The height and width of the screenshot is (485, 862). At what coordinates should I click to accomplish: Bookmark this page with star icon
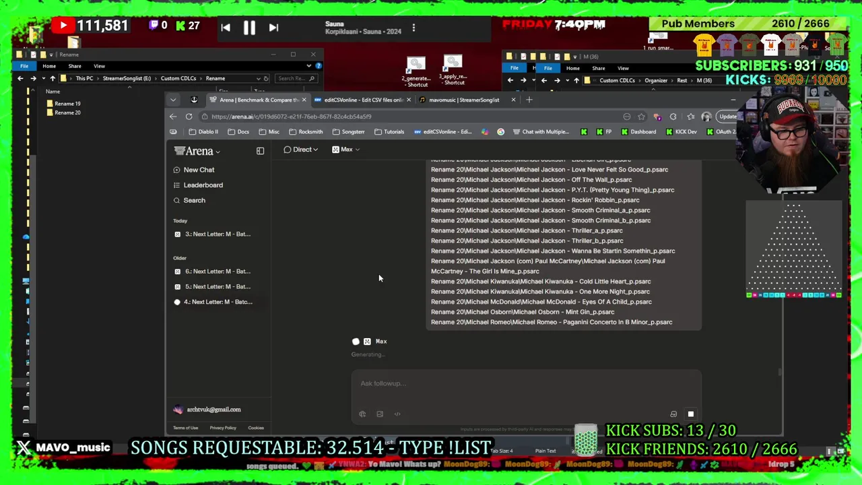(642, 117)
